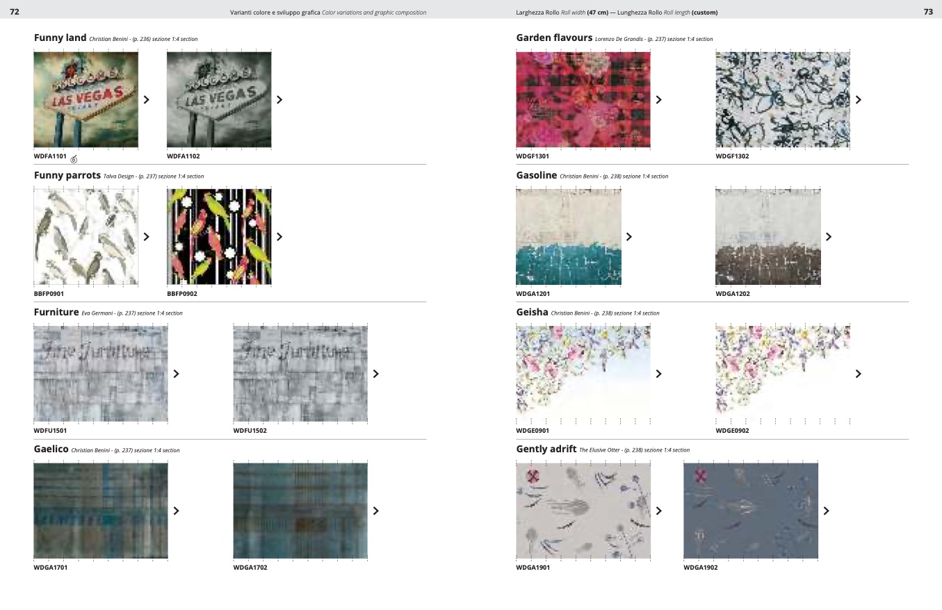942x610 pixels.
Task: Open the Garden flavours WDGF1302 floral sketch image
Action: [782, 99]
